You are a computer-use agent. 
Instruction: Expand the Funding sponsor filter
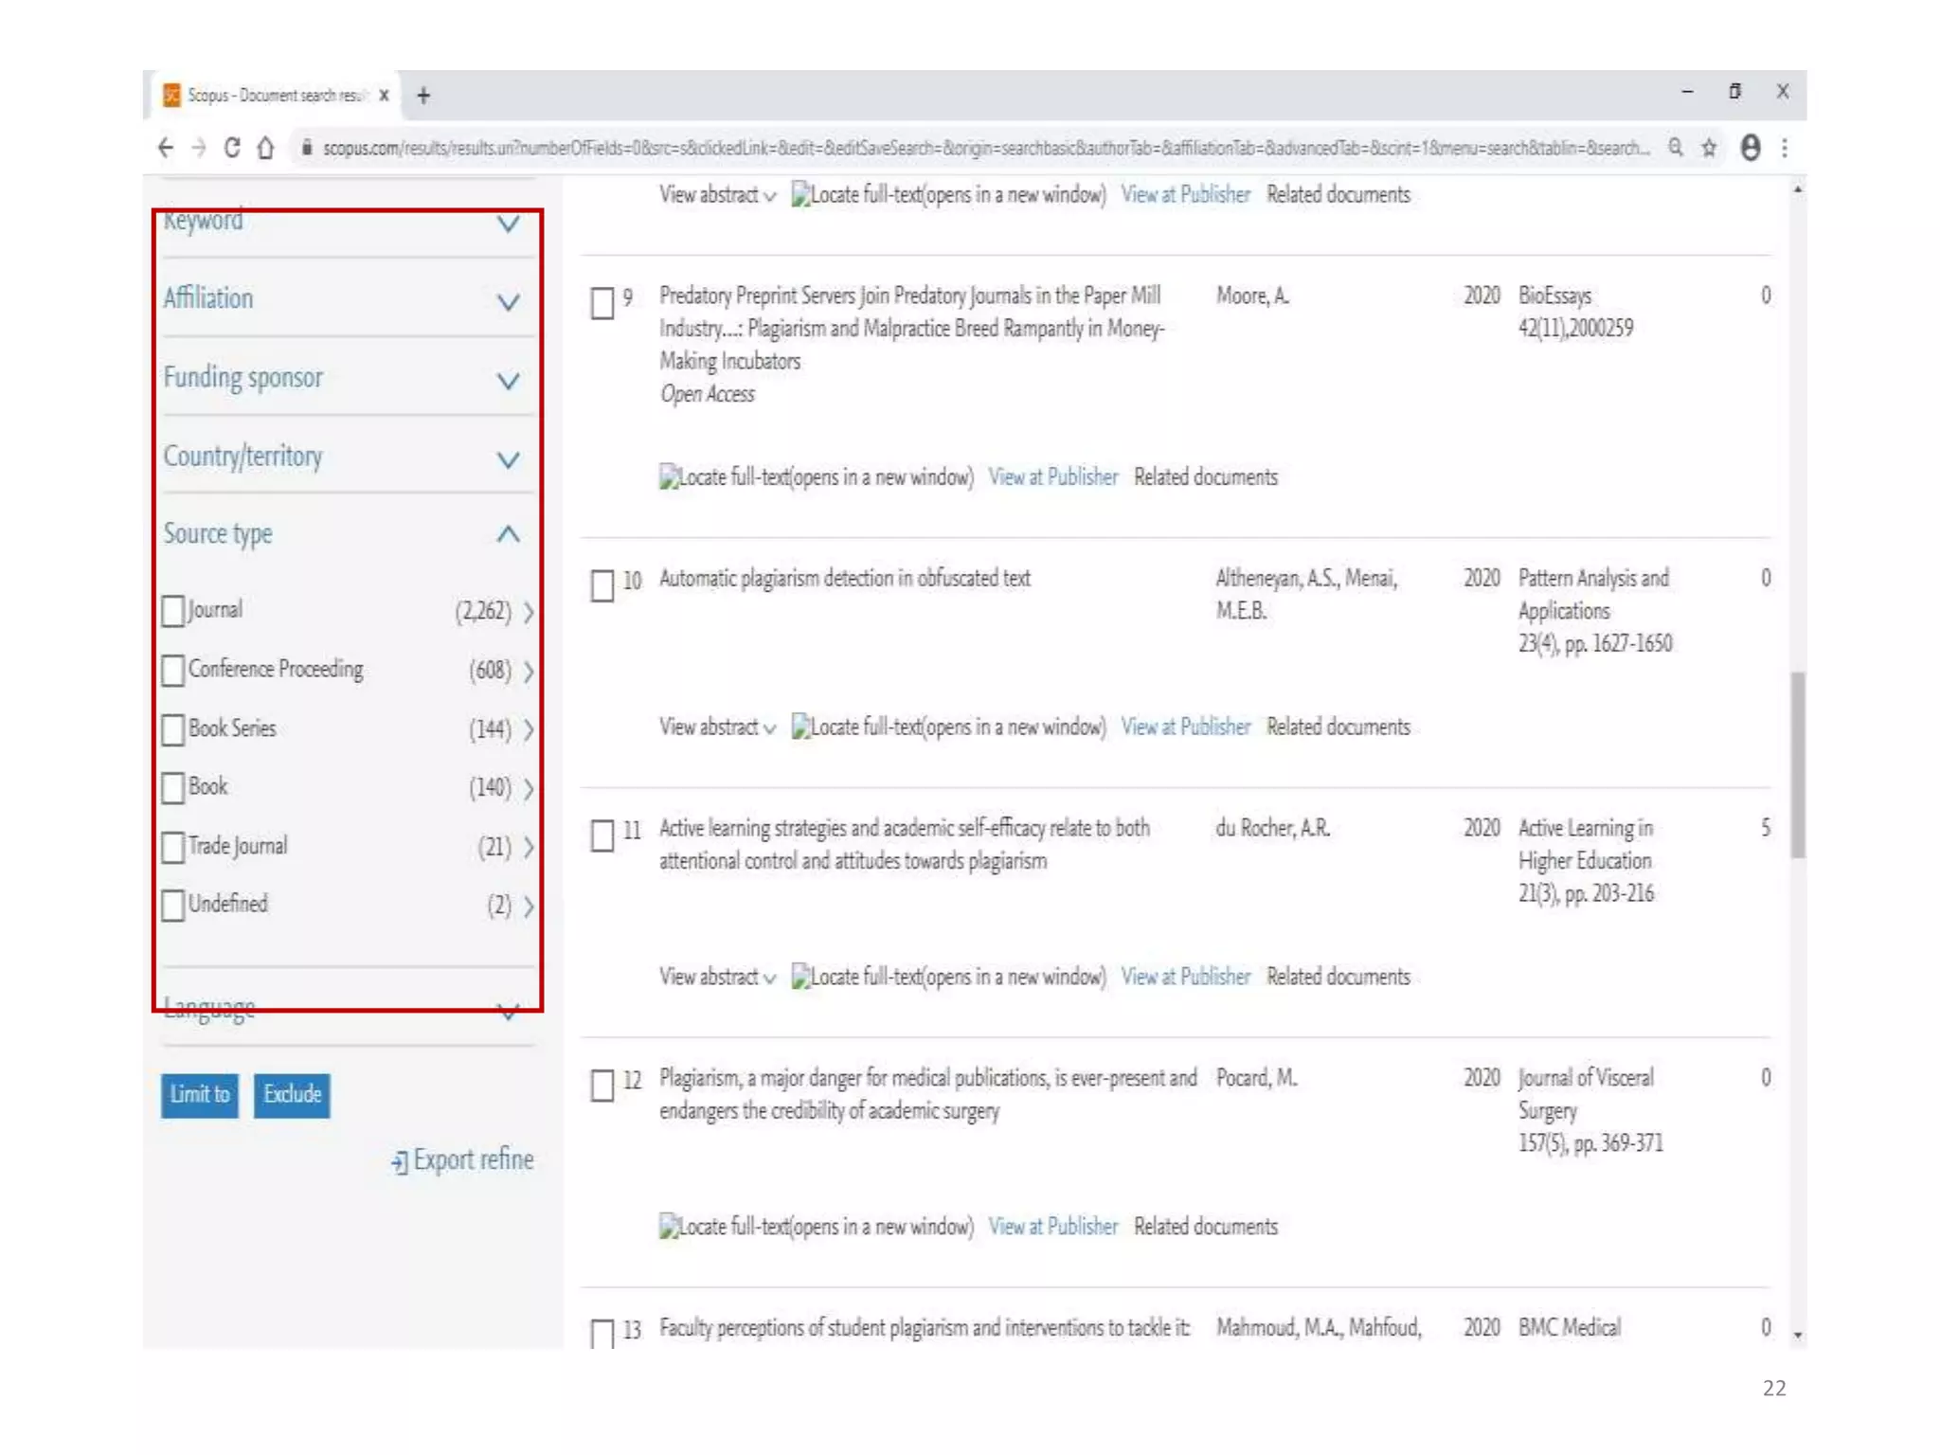(508, 381)
